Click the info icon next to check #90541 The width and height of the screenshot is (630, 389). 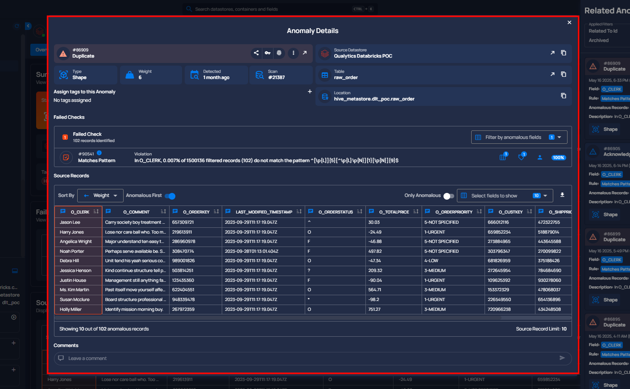click(99, 153)
